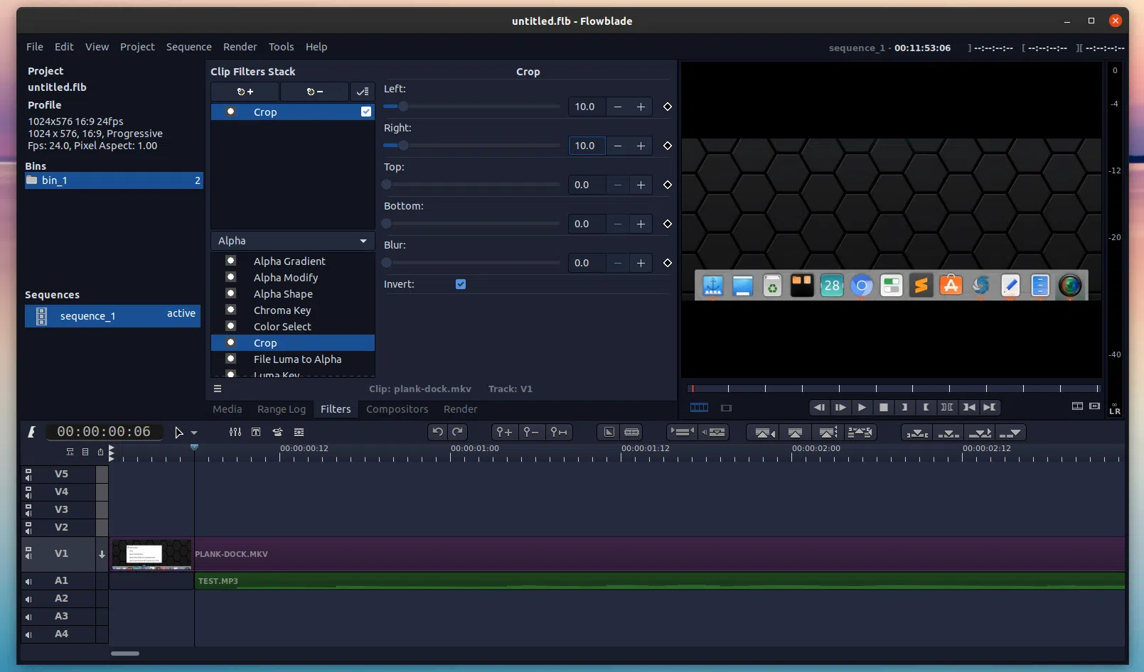Play the sequence in the monitor

click(x=862, y=407)
